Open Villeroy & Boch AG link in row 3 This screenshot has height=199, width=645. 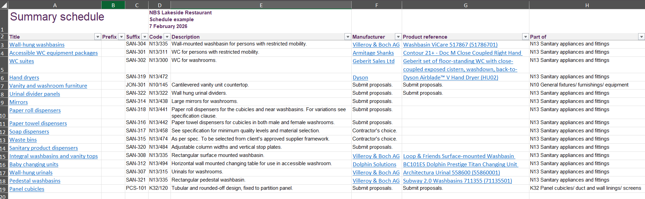pyautogui.click(x=376, y=45)
